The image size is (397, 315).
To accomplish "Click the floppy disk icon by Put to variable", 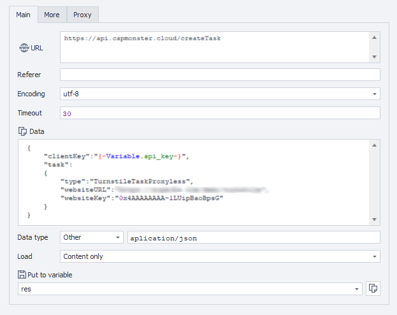I will pos(22,275).
